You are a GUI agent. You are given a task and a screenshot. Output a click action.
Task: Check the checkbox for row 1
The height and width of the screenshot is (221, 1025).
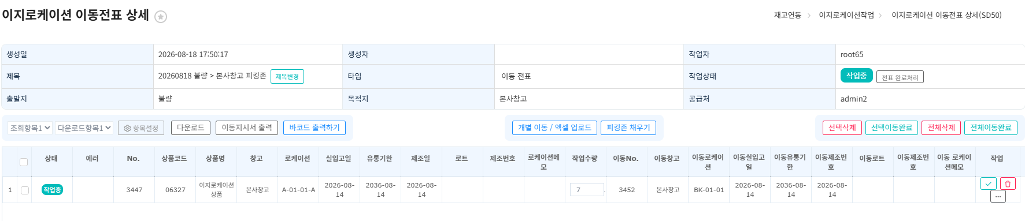coord(25,190)
